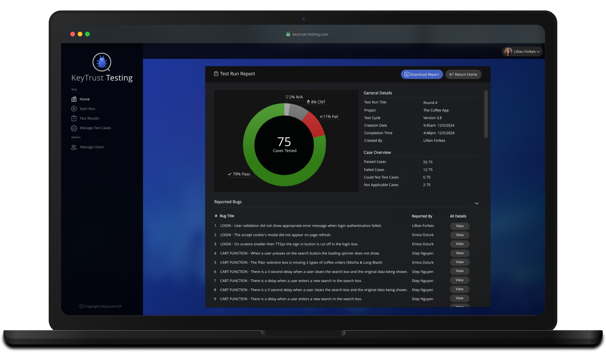Expand the Test section in the sidebar
The width and height of the screenshot is (606, 352).
(x=74, y=89)
